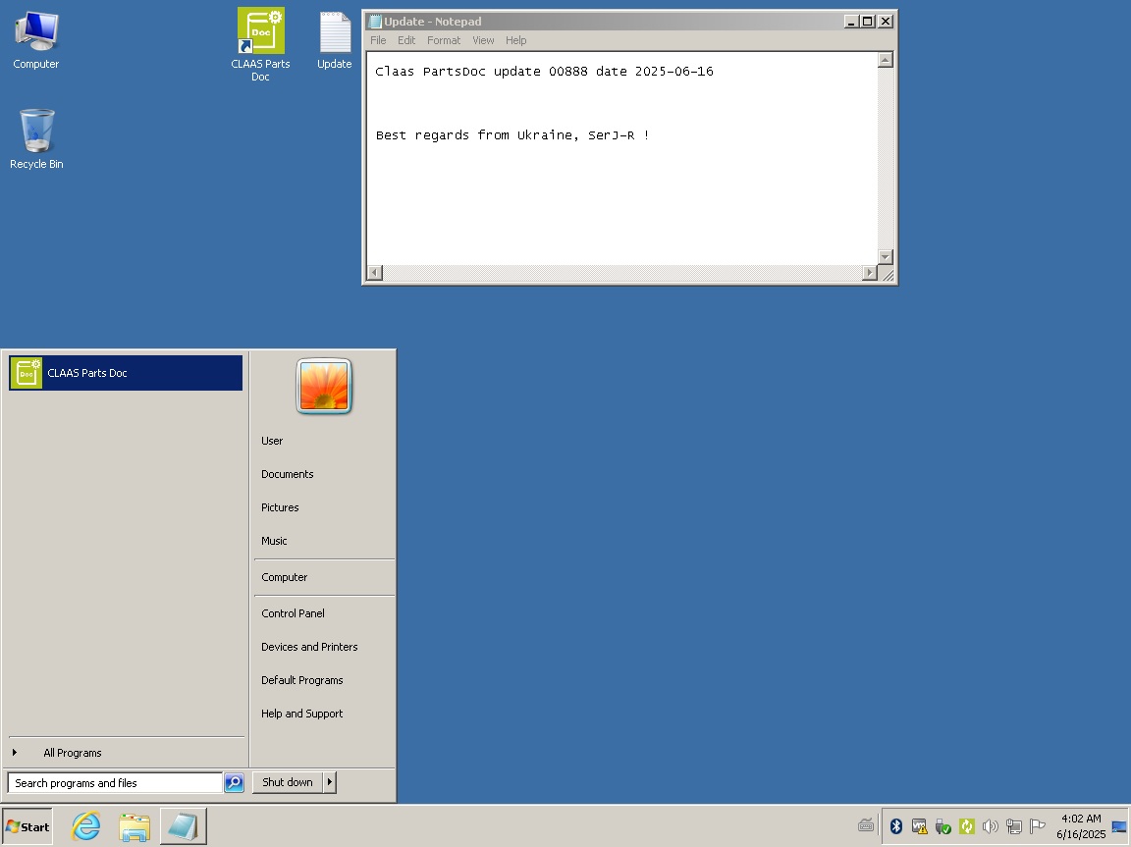Minimize the Update Notepad window

click(851, 22)
